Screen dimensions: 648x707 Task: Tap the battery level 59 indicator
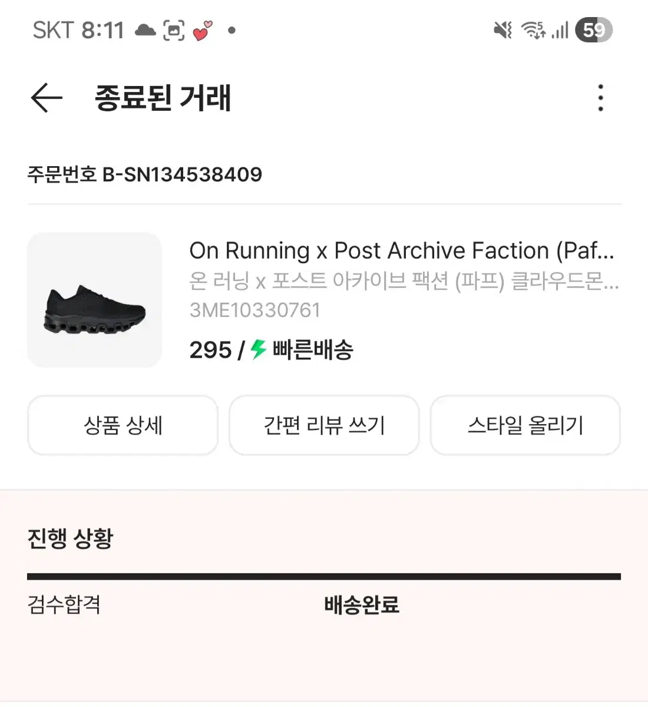tap(594, 30)
